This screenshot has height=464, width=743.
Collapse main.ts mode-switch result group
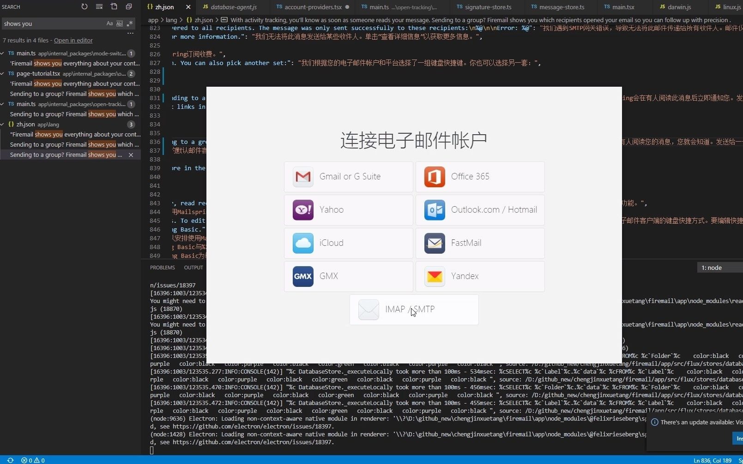click(x=3, y=54)
